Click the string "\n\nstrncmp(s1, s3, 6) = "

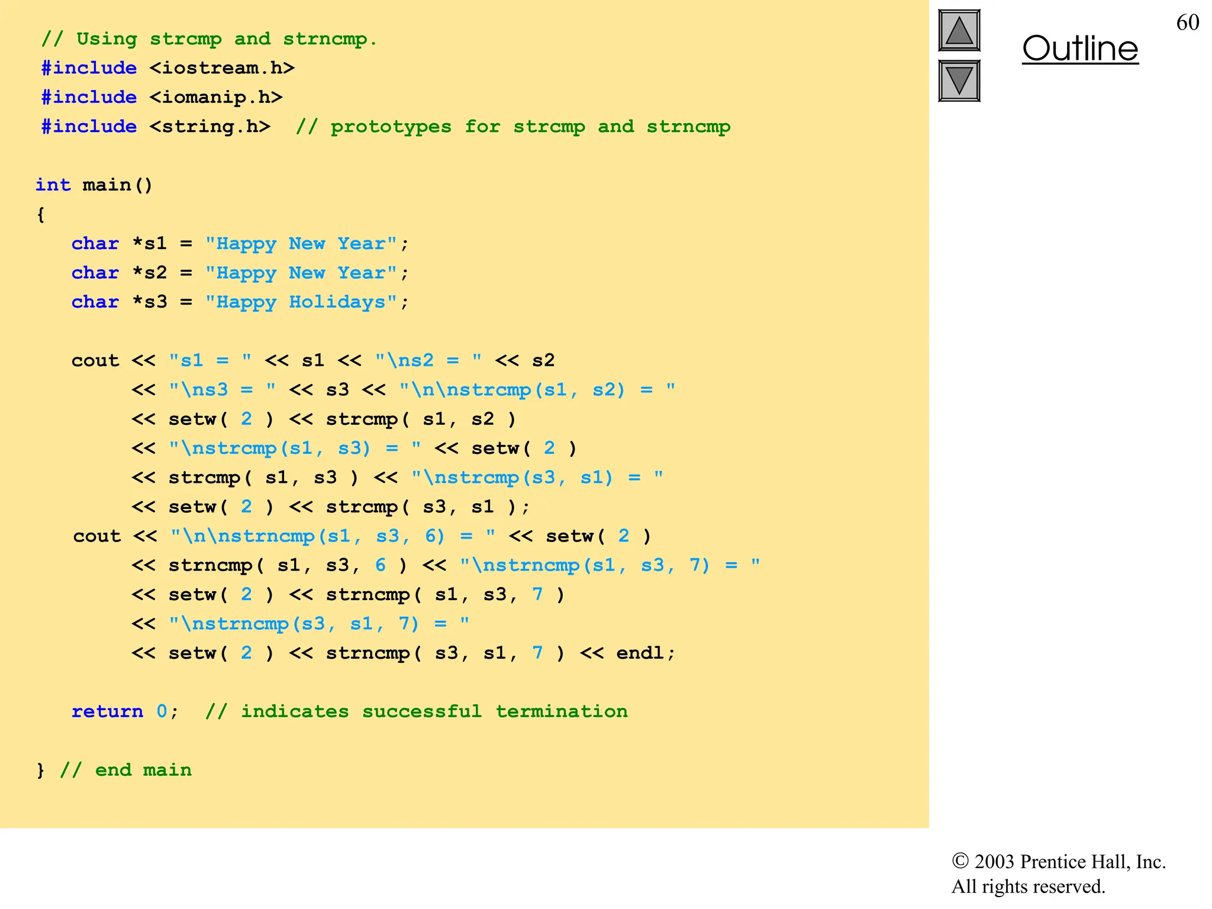coord(333,536)
